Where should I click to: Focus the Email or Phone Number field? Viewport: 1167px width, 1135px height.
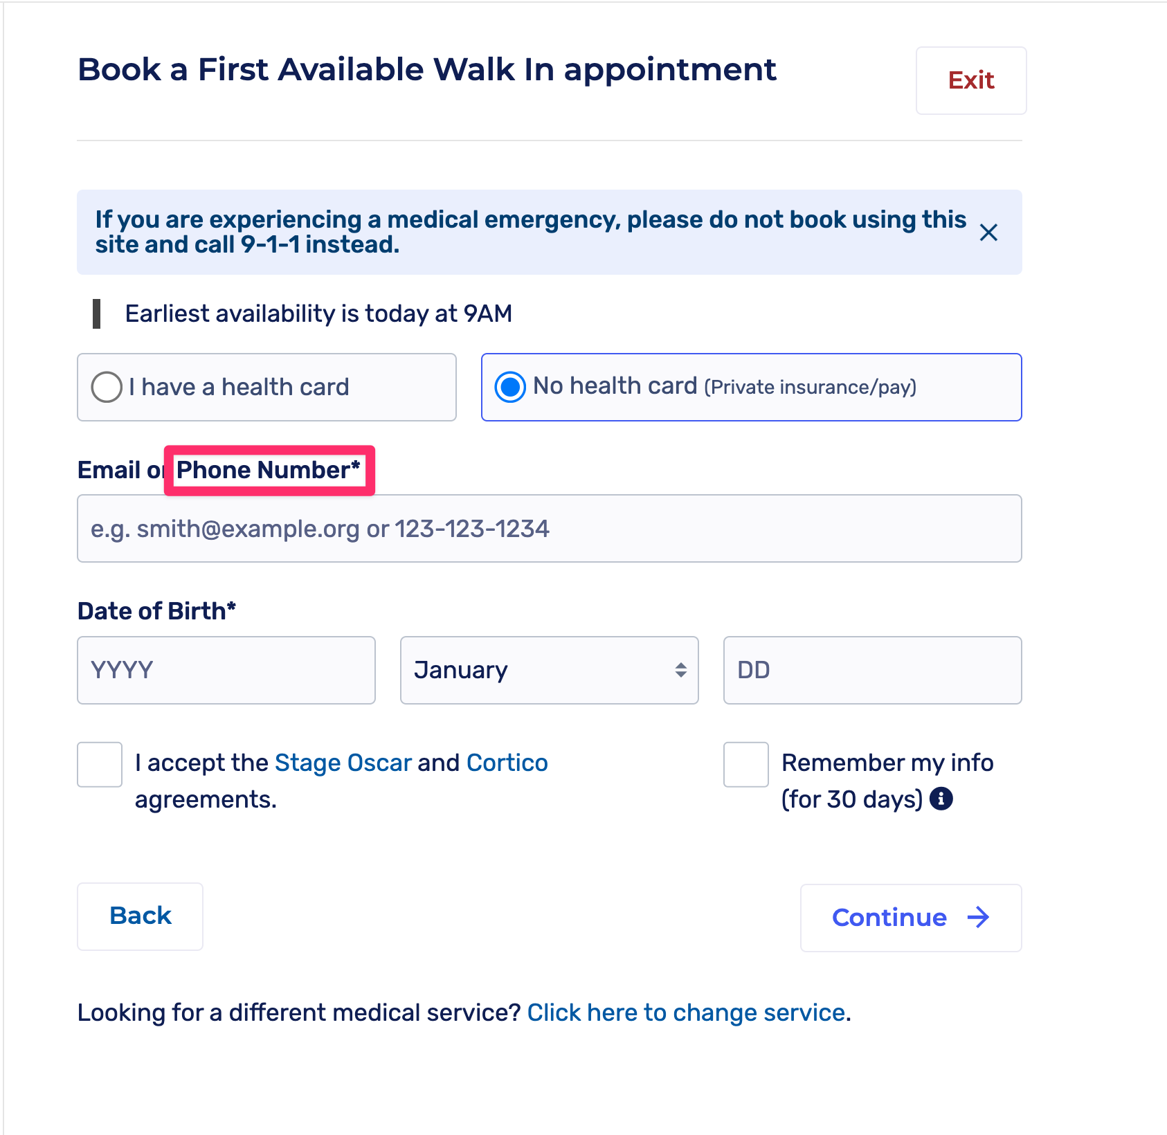[x=549, y=529]
